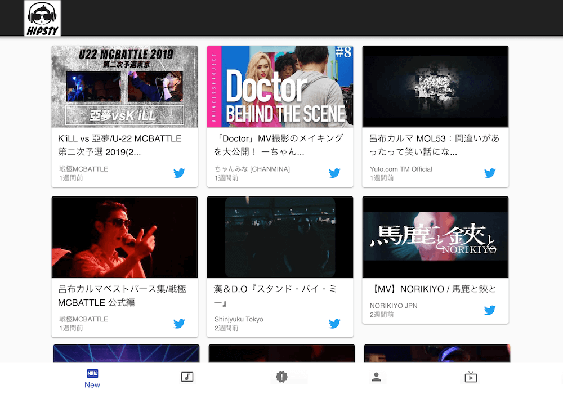The width and height of the screenshot is (563, 394).
Task: Select the exclamation badge icon in bottom navigation
Action: click(281, 377)
